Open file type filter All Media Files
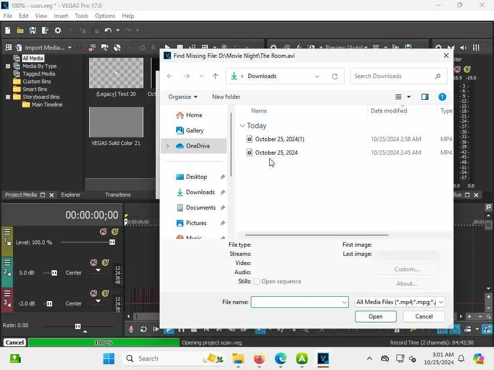 coord(399,302)
